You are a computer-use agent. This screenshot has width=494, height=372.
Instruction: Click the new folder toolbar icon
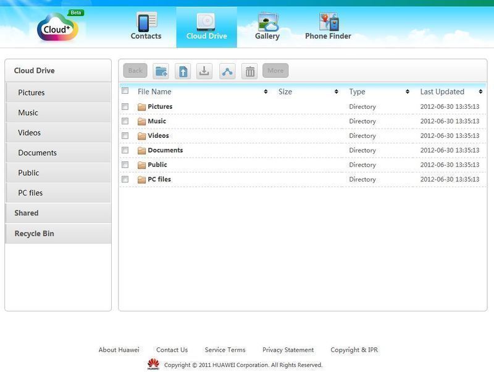click(x=161, y=71)
